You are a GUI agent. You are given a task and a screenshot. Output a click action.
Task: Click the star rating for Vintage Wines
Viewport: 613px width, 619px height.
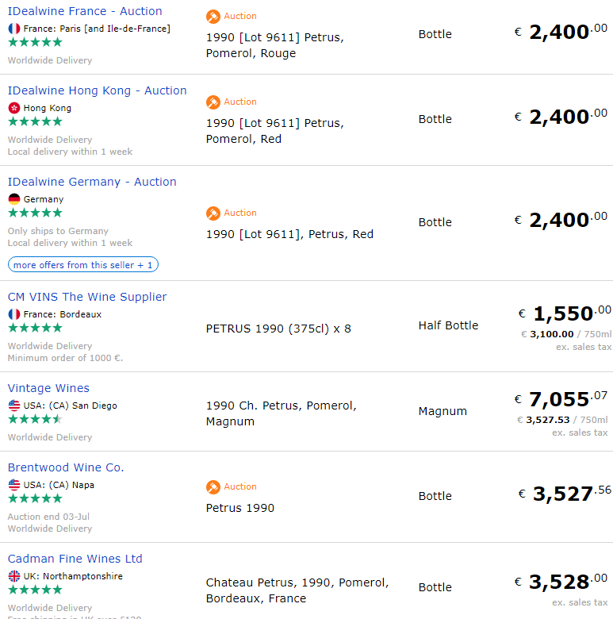pyautogui.click(x=35, y=419)
